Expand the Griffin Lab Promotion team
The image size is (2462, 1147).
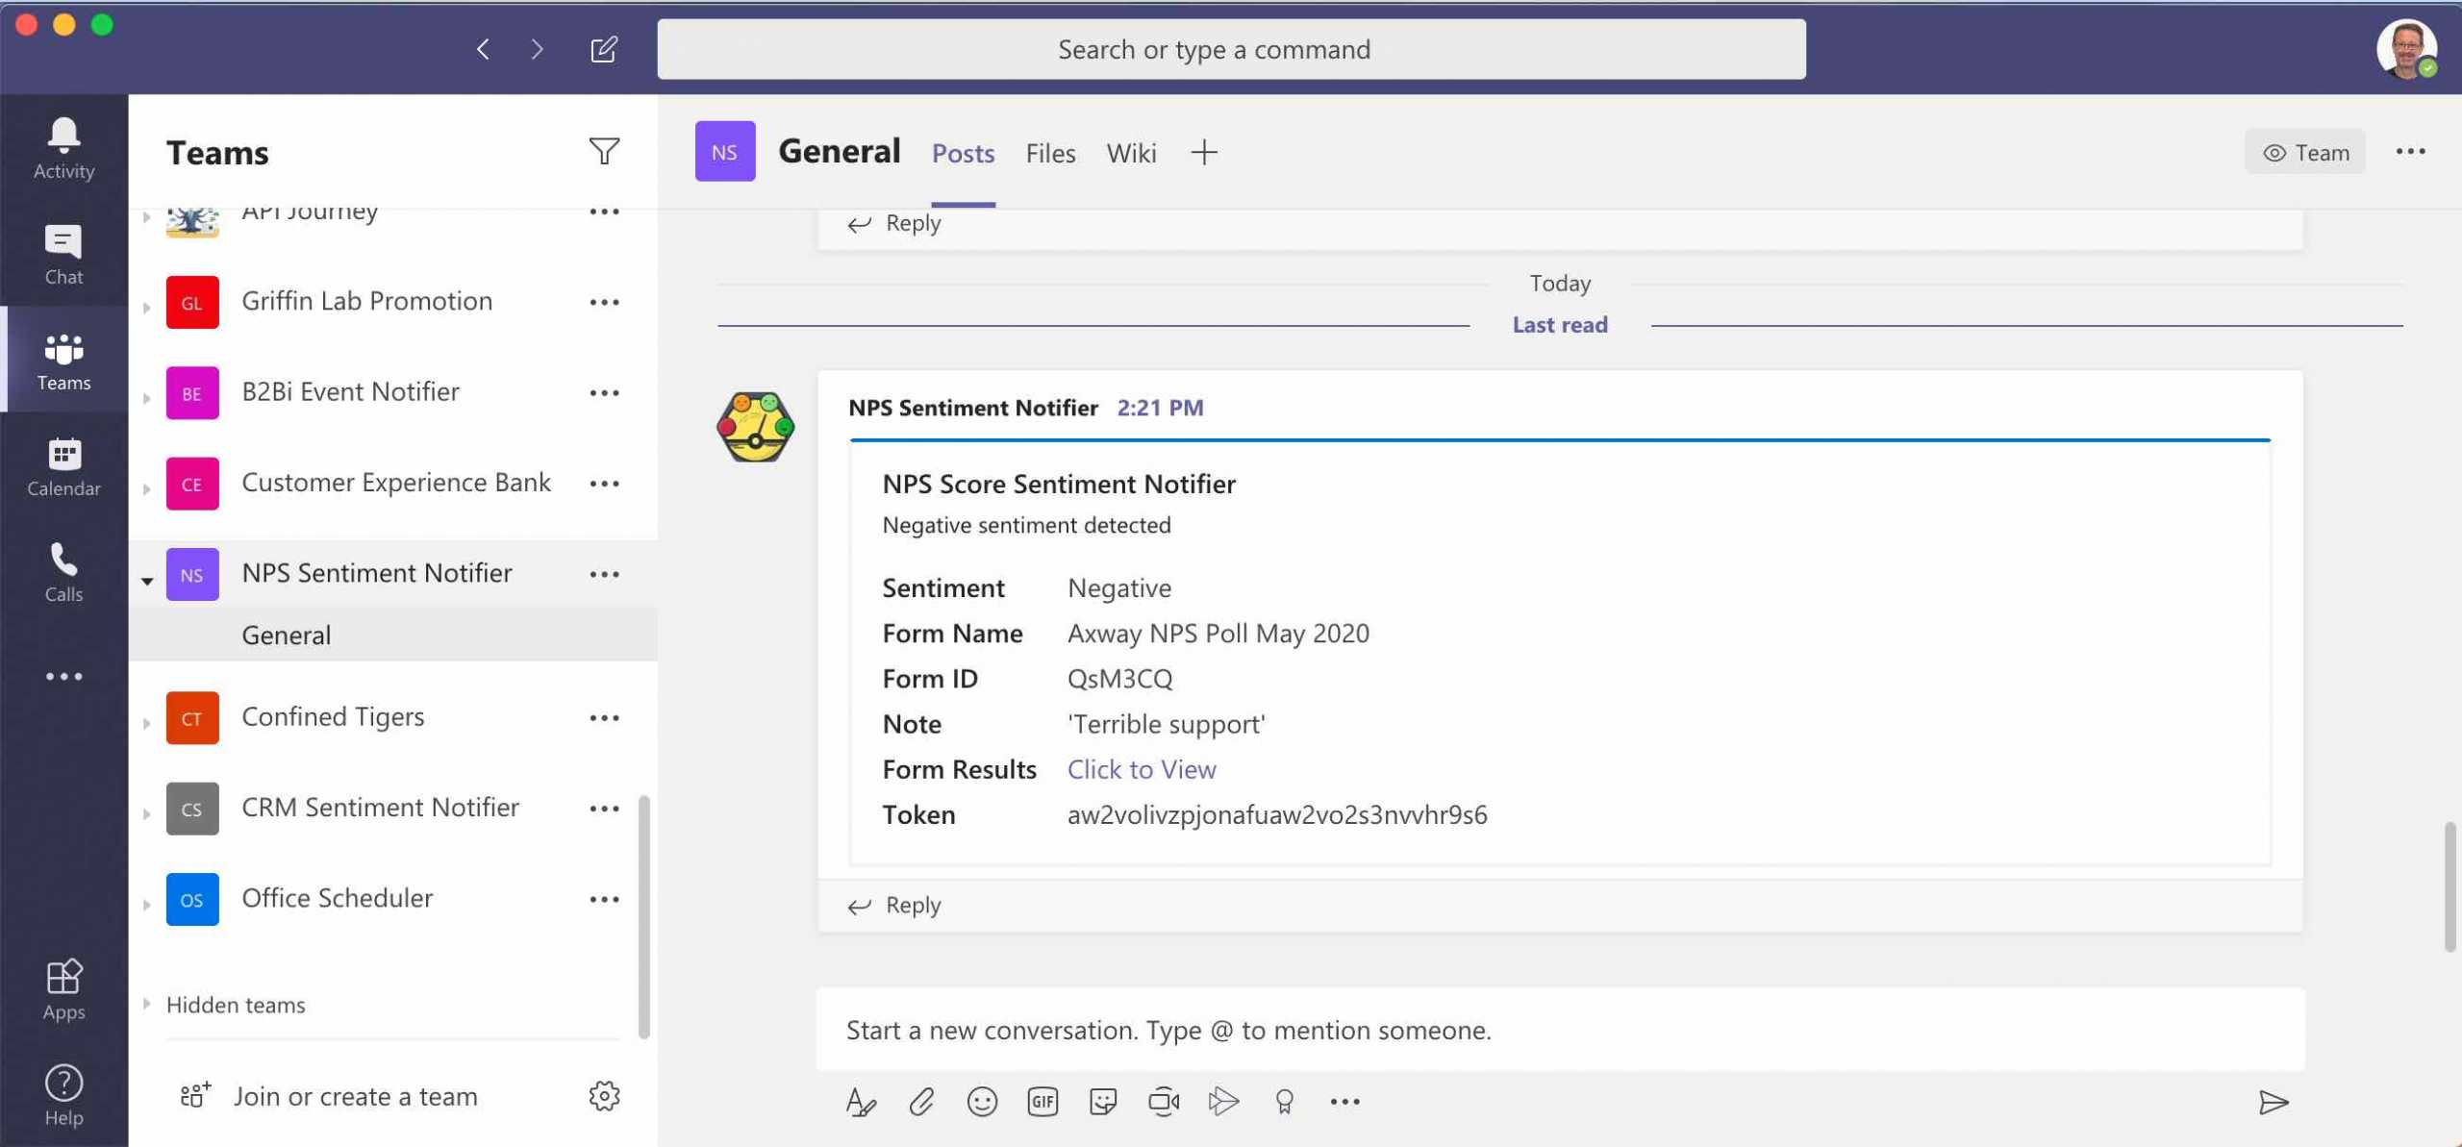[147, 308]
